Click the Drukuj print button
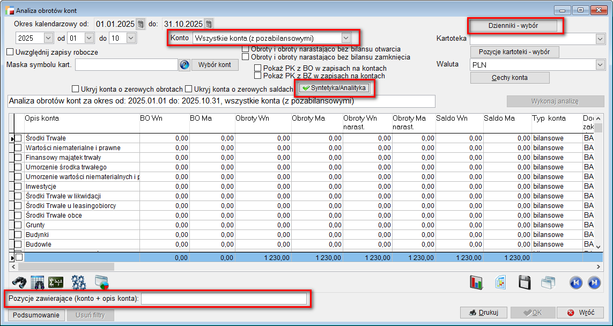 483,313
